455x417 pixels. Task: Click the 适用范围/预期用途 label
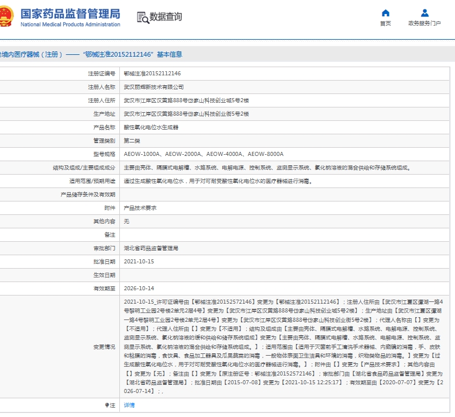click(92, 181)
